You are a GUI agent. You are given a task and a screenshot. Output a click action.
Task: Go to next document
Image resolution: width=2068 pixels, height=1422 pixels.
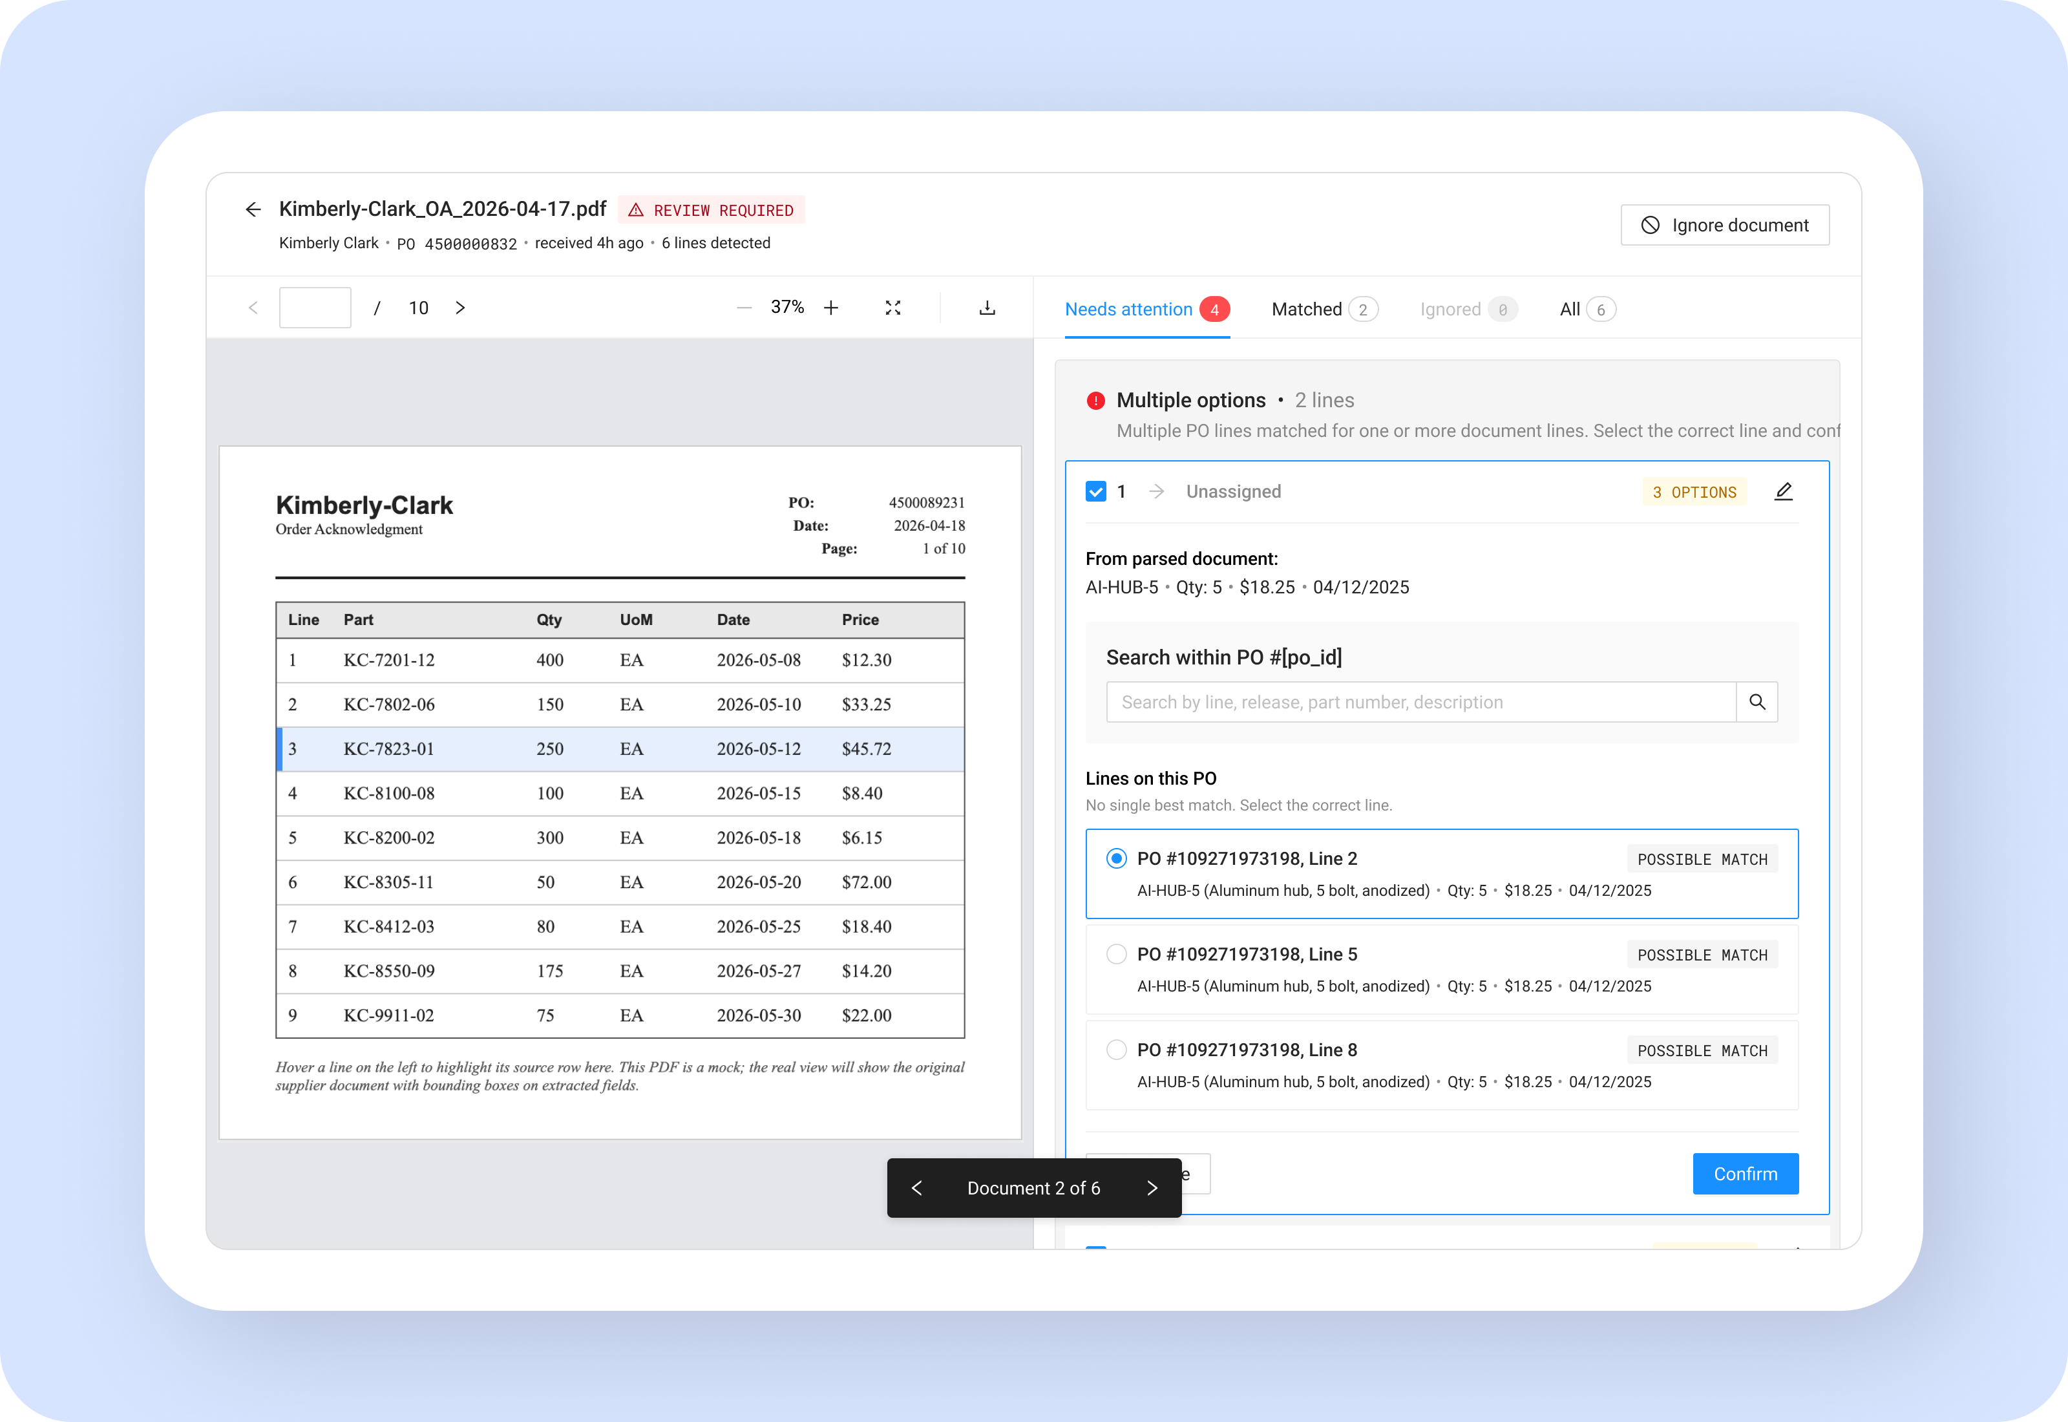[x=1152, y=1189]
